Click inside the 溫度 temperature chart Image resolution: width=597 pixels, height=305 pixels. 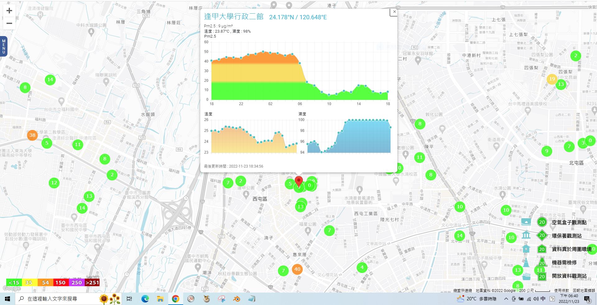(254, 136)
